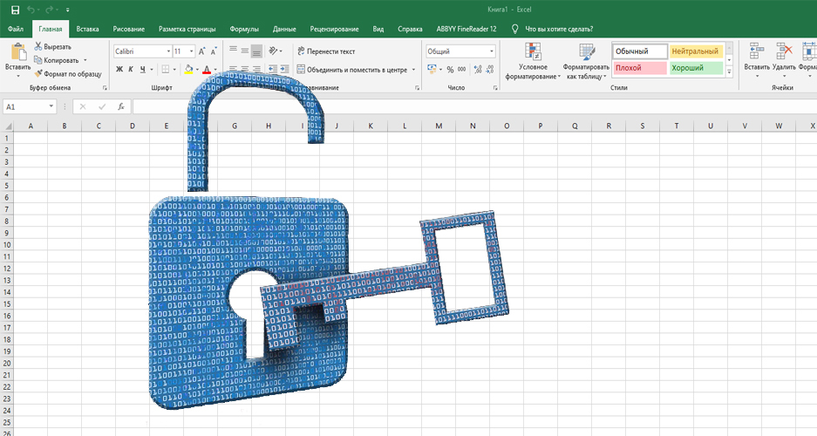Apply the Обычный cell style
The width and height of the screenshot is (817, 436).
(x=640, y=51)
